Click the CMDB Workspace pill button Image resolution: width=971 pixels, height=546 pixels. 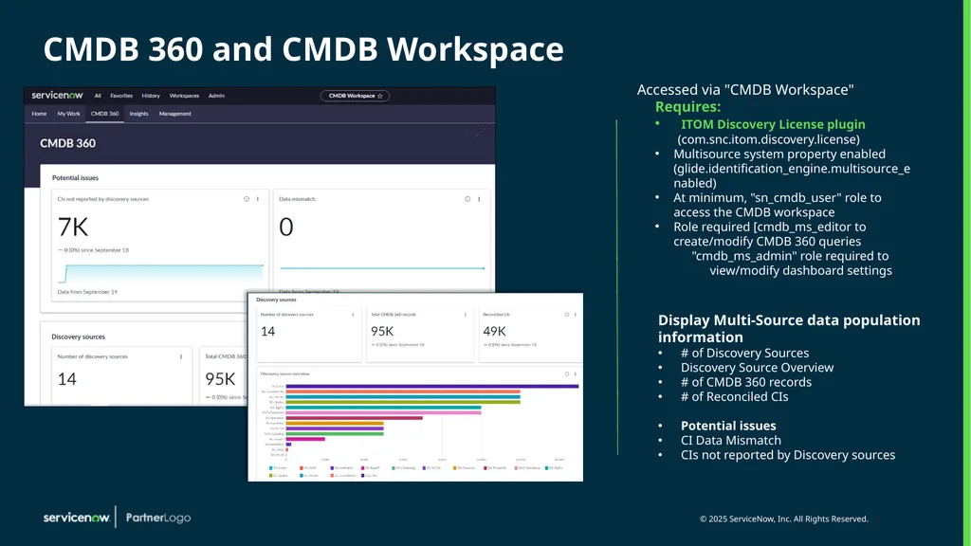pos(355,96)
